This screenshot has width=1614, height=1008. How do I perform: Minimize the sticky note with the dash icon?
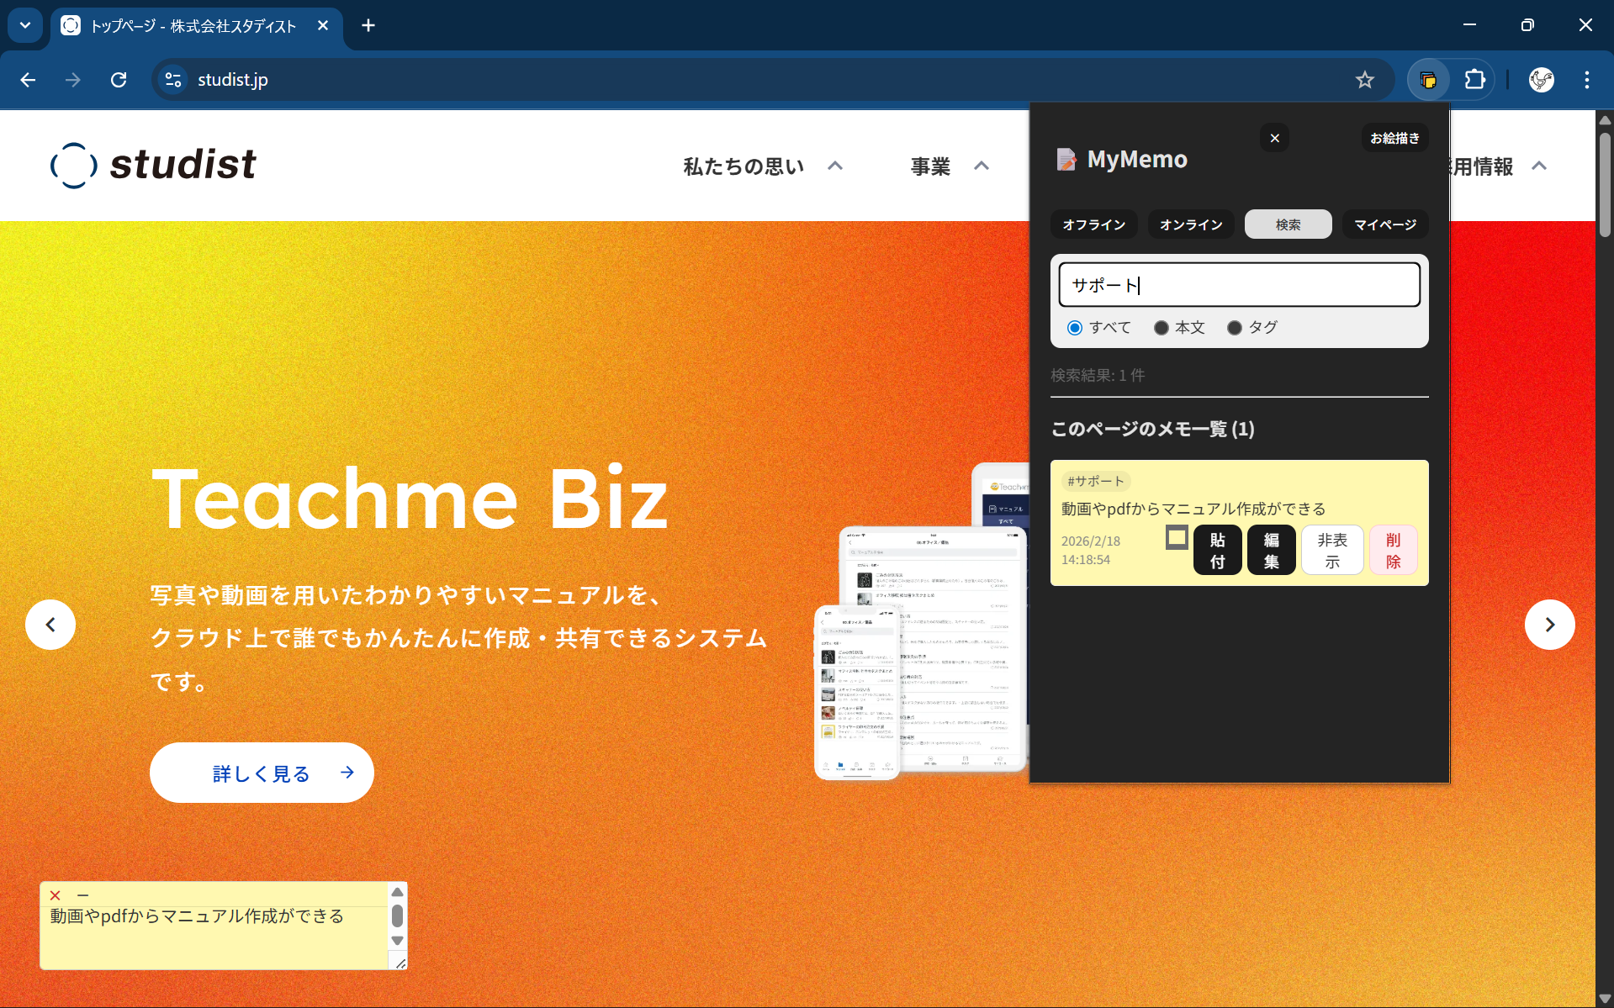[x=82, y=895]
